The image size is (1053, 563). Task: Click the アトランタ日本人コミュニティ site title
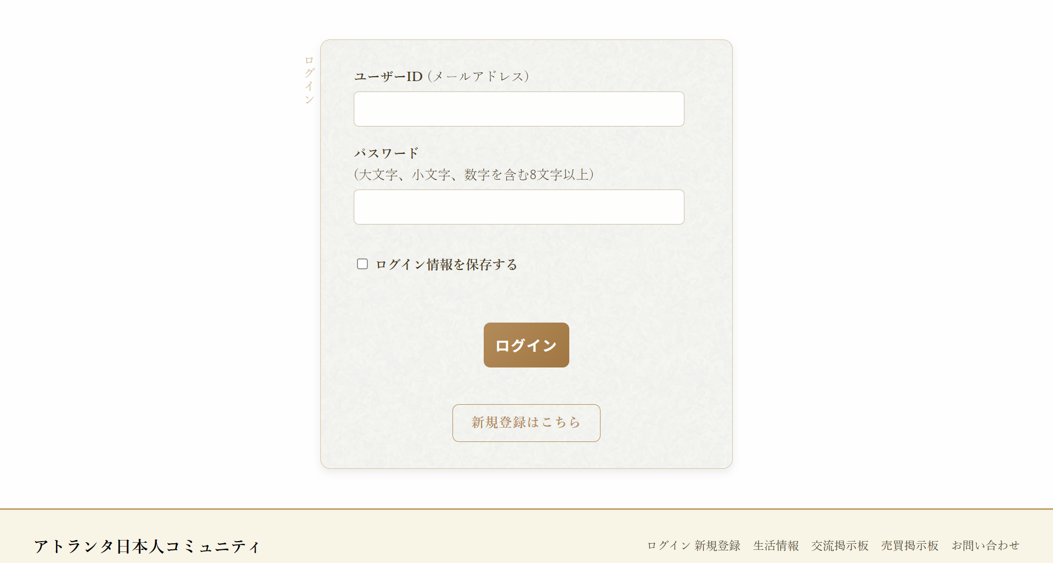click(146, 545)
